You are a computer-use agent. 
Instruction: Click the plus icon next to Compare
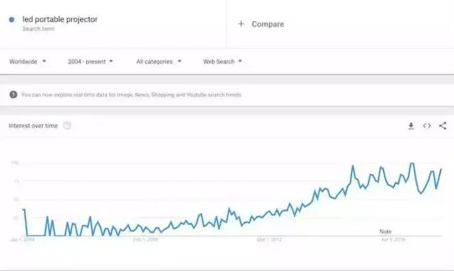point(241,23)
